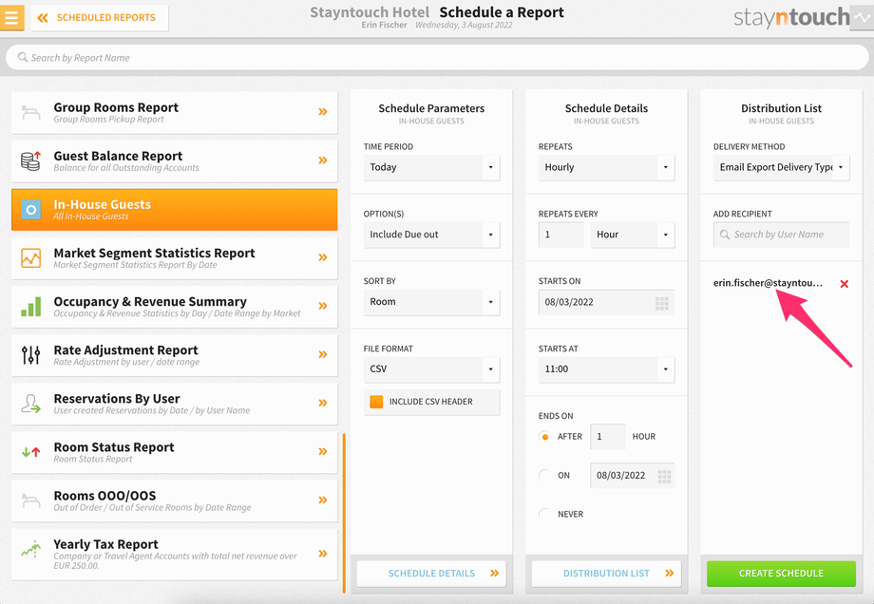This screenshot has height=604, width=874.
Task: Go back to Scheduled Reports
Action: coord(100,18)
